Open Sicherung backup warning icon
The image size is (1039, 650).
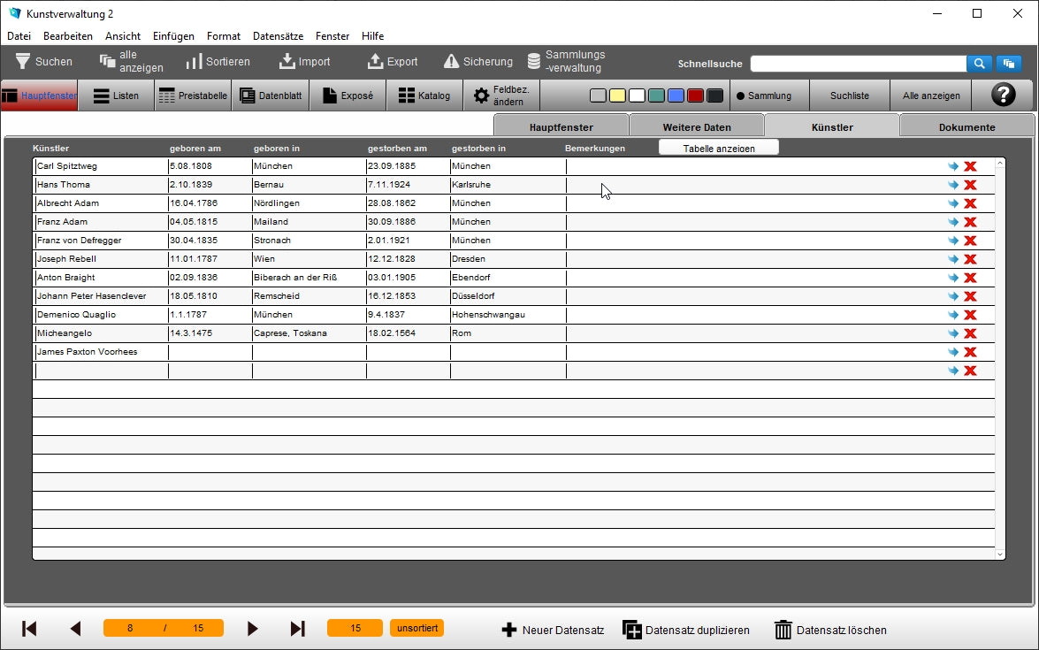[451, 62]
